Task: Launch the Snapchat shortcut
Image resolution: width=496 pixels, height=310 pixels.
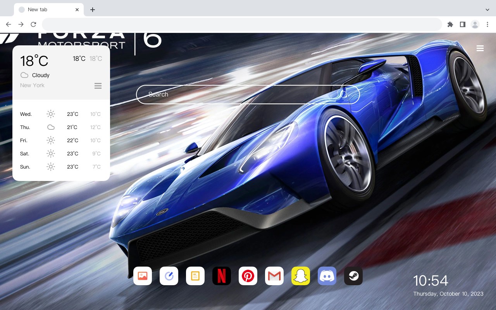Action: pyautogui.click(x=301, y=276)
